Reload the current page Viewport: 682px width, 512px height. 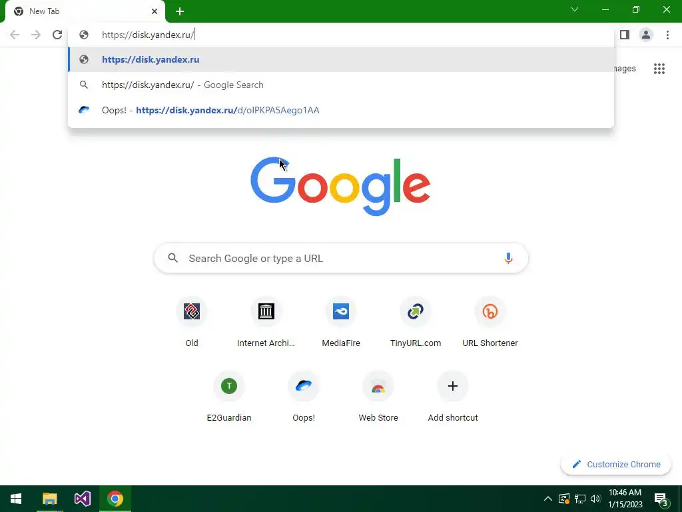pos(57,35)
